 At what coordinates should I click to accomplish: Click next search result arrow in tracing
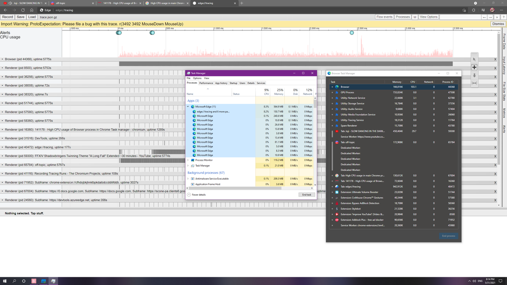point(490,17)
